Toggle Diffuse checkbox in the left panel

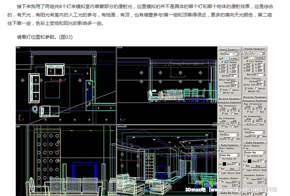click(x=221, y=89)
